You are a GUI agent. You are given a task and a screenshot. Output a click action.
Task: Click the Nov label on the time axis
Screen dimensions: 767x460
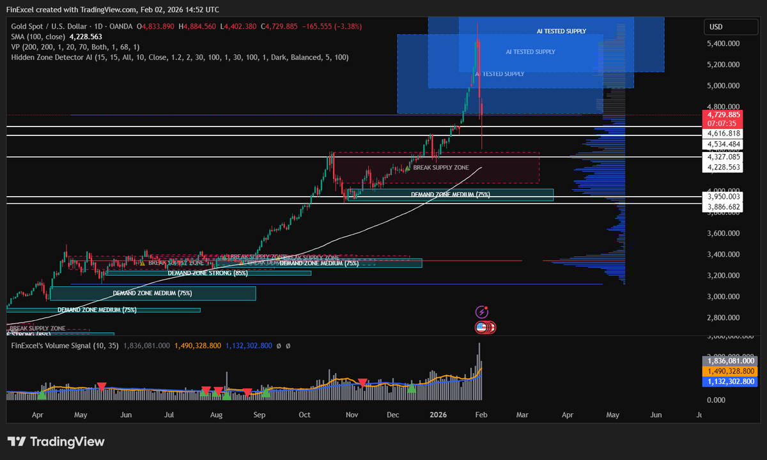(x=352, y=414)
